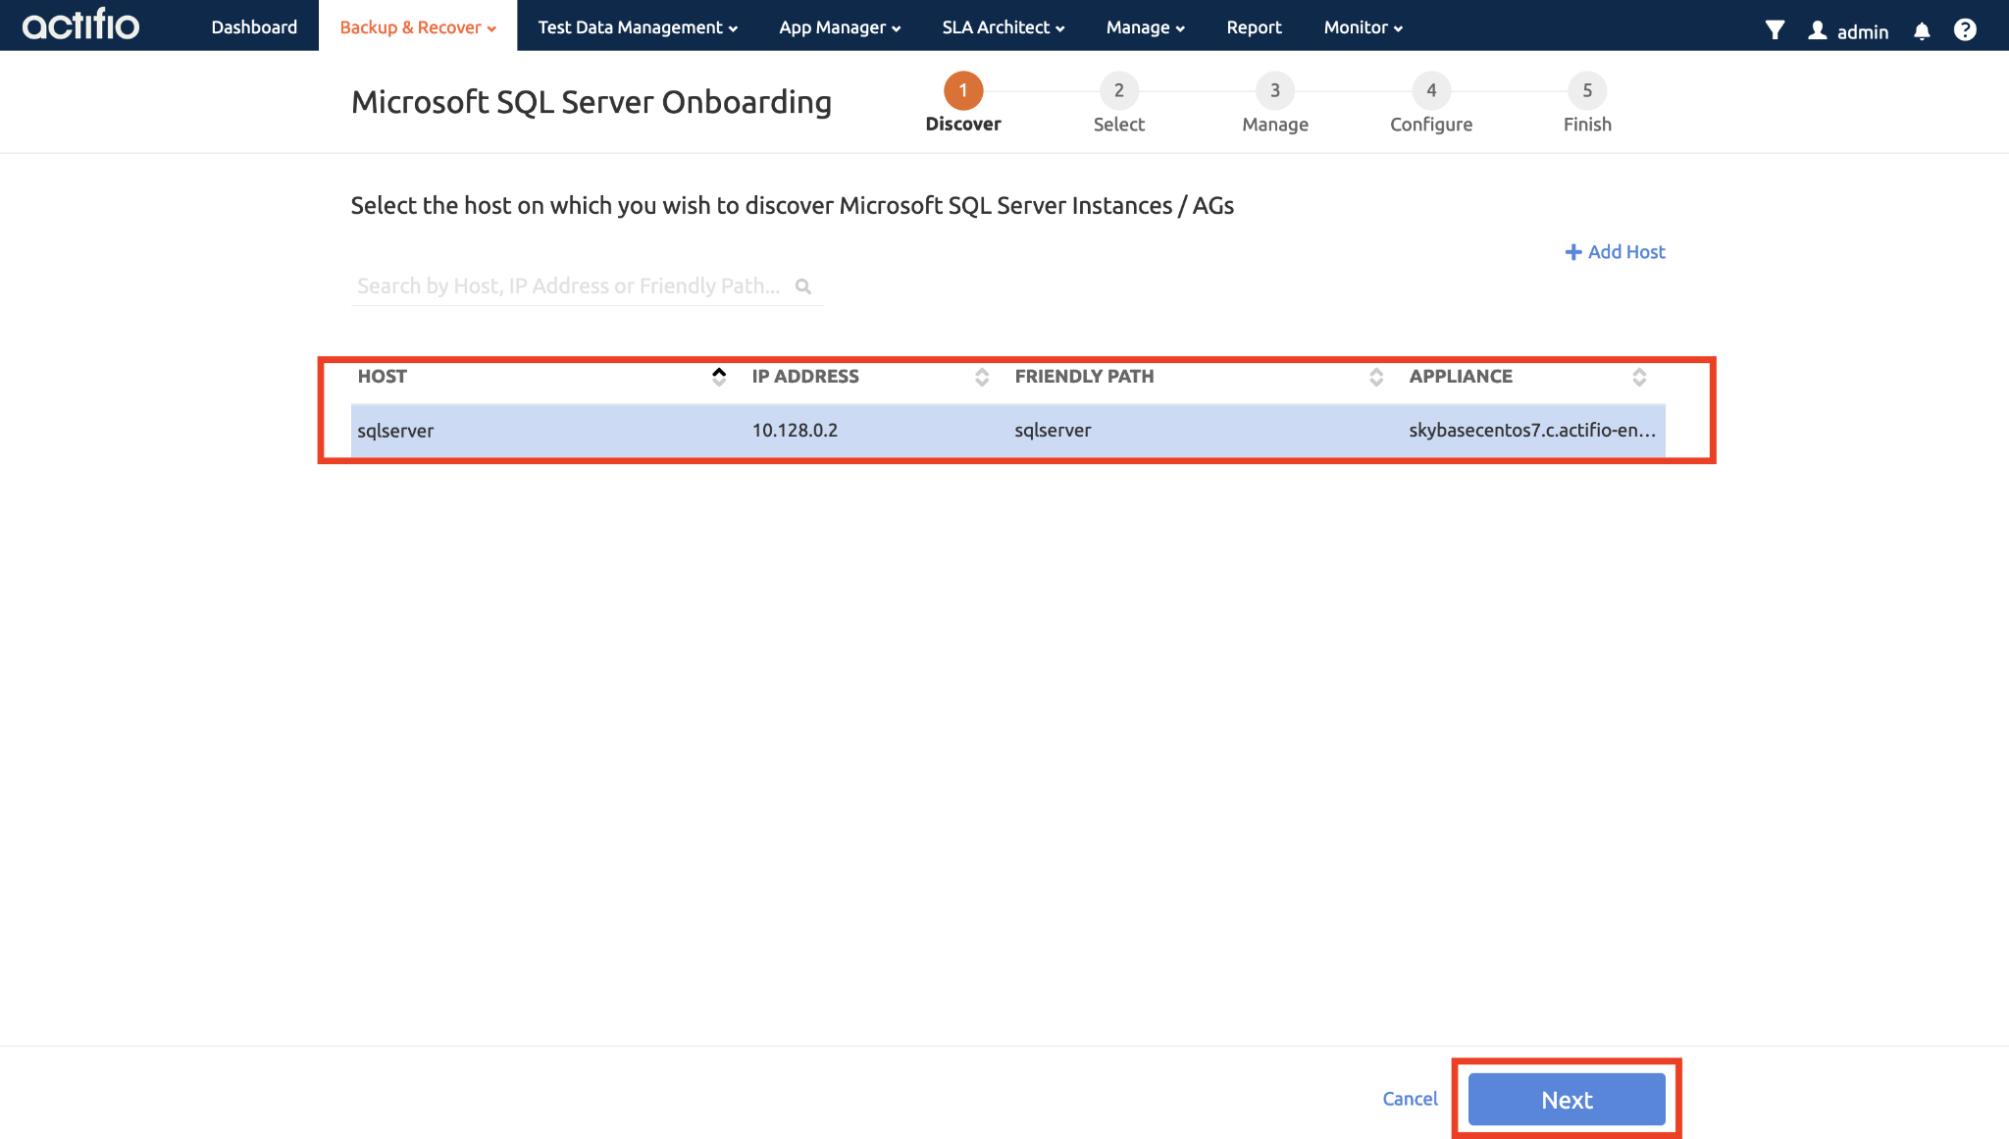
Task: Expand the App Manager menu
Action: pyautogui.click(x=840, y=26)
